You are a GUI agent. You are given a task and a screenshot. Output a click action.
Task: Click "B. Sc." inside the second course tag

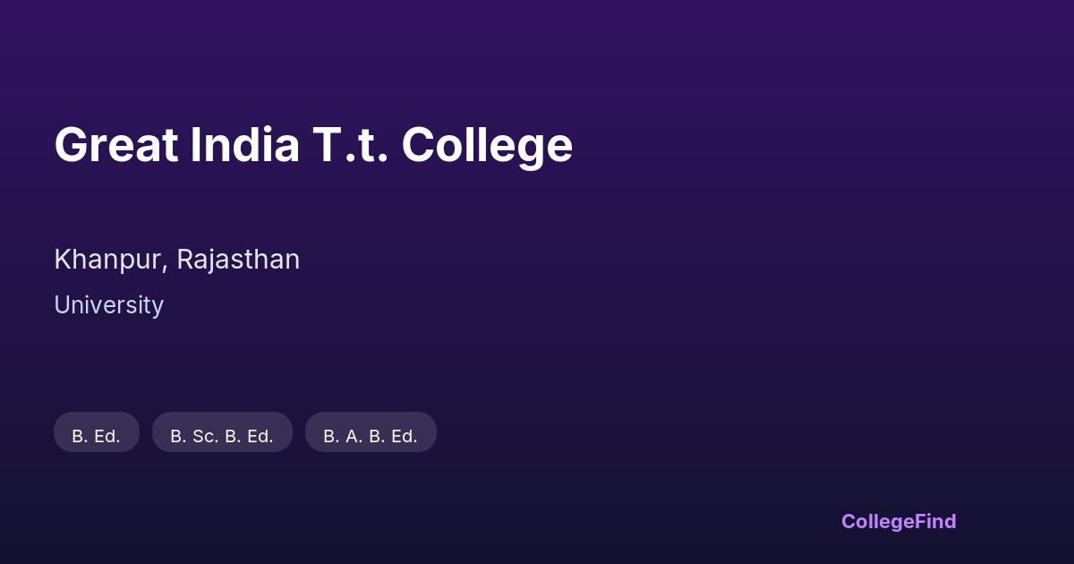click(x=194, y=436)
